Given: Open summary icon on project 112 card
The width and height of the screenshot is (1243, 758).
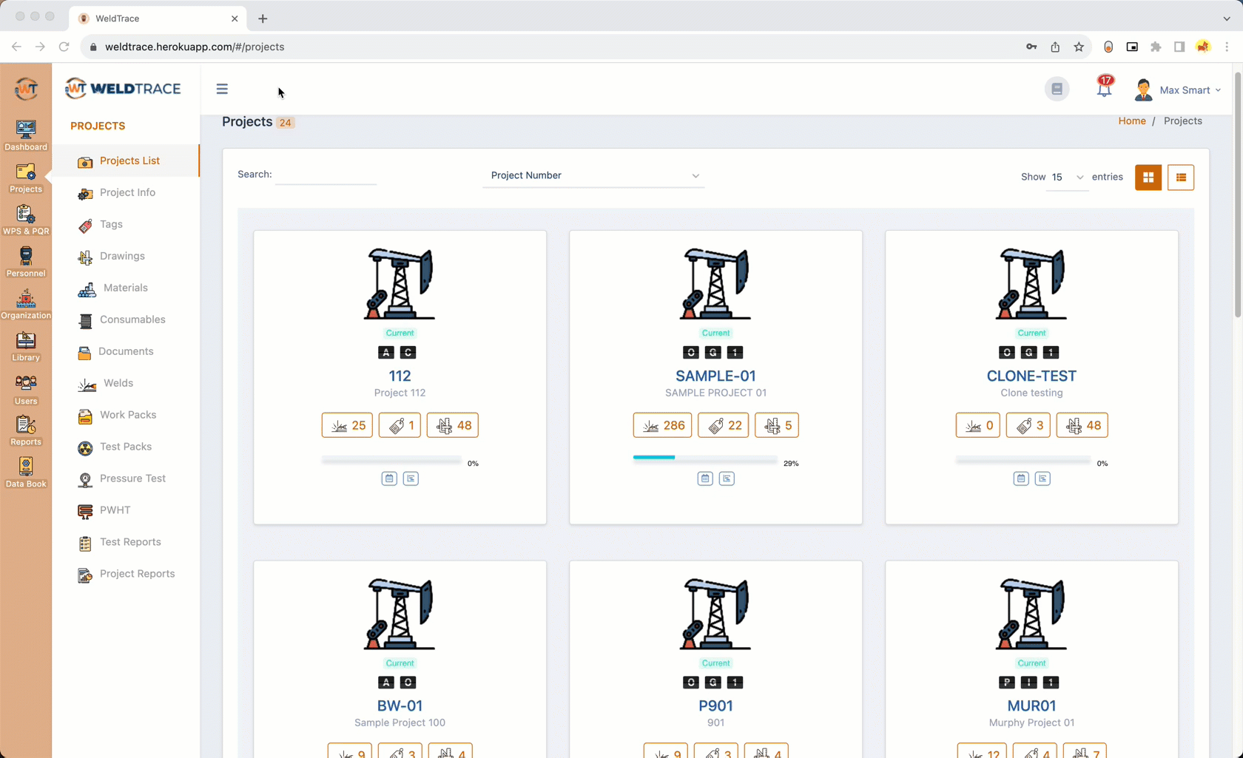Looking at the screenshot, I should (411, 478).
